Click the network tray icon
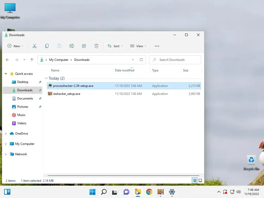The image size is (264, 198). tap(232, 192)
